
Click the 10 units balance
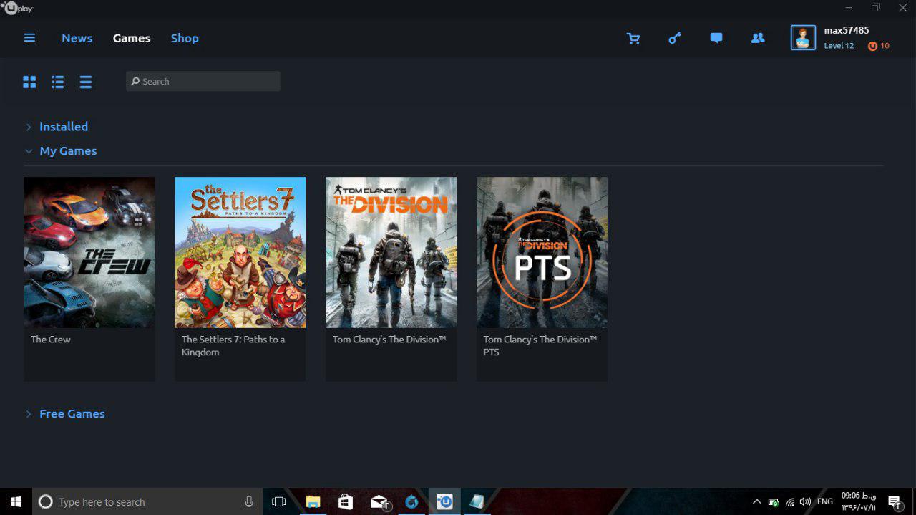[885, 46]
